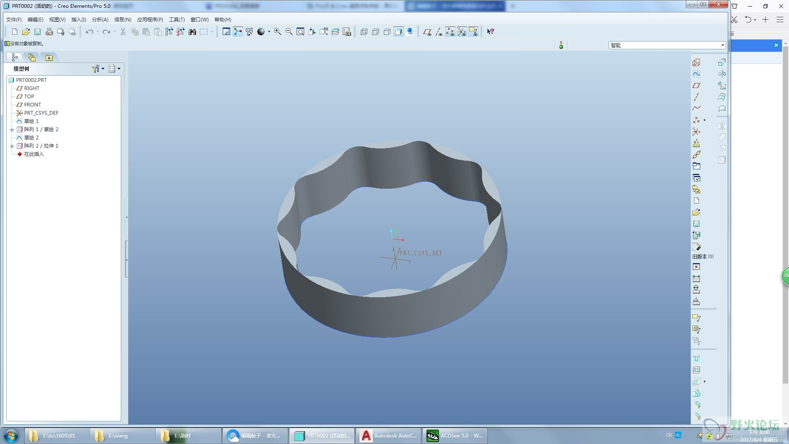
Task: Toggle coordinate systems display
Action: coord(462,32)
